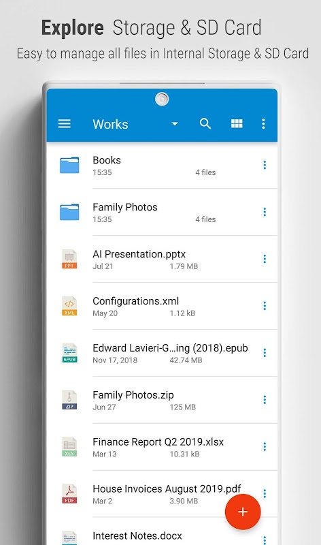Open the Family Photos folder icon

69,212
